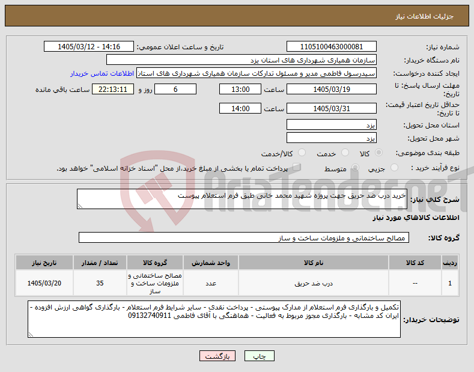
Task: Click the بازگشت back button
Action: [x=217, y=356]
